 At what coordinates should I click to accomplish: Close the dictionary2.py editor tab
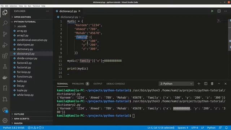(x=79, y=11)
